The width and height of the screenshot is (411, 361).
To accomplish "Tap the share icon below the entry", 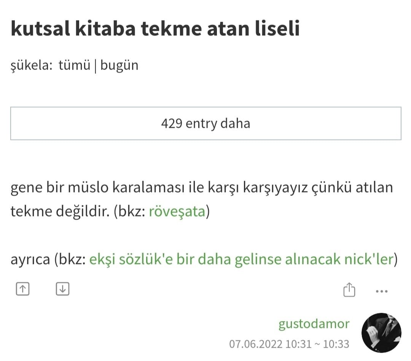I will (349, 290).
